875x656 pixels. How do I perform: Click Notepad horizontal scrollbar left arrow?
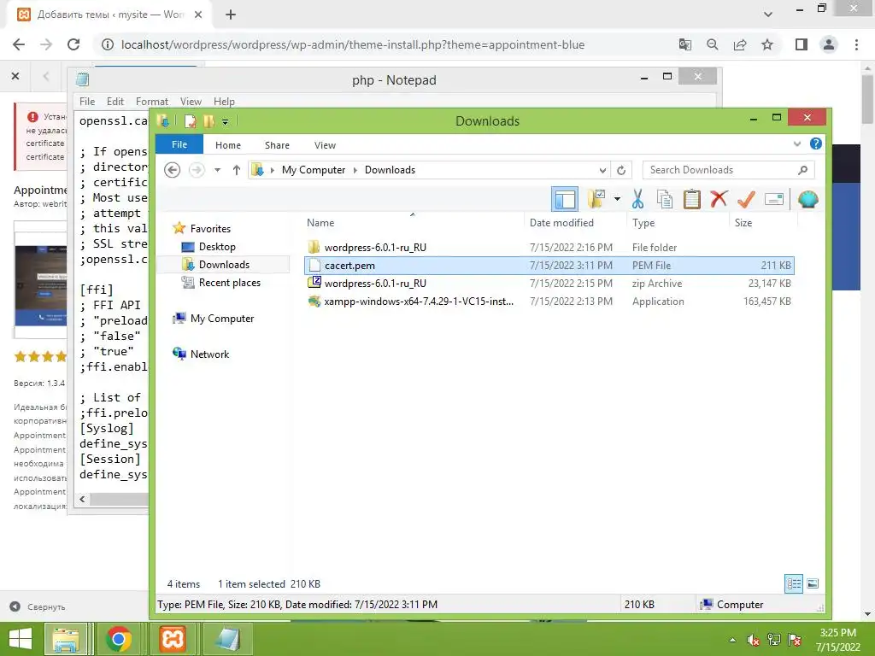click(82, 499)
